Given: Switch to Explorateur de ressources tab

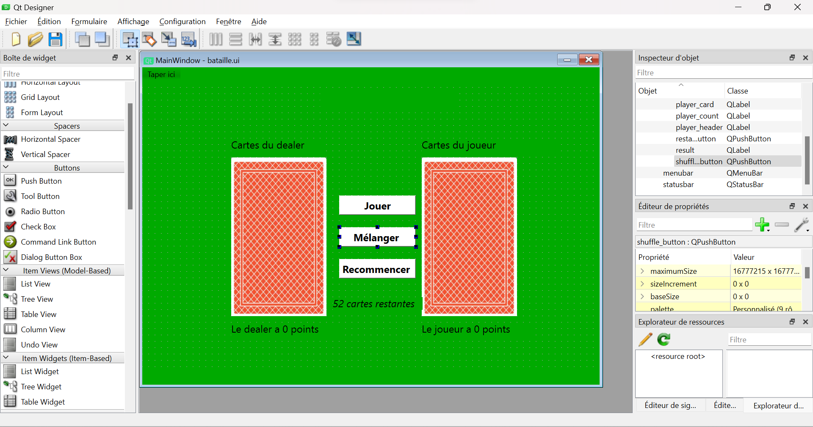Looking at the screenshot, I should pyautogui.click(x=778, y=405).
